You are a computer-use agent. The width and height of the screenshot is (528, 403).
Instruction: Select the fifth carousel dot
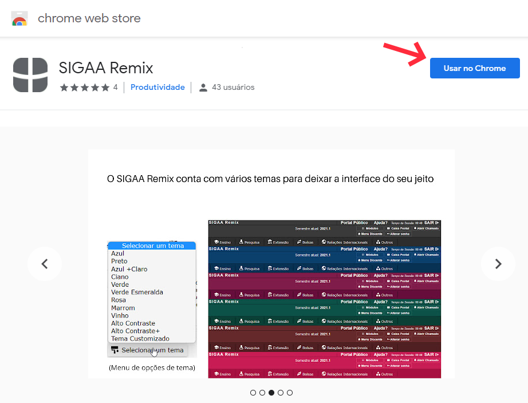[x=290, y=393]
